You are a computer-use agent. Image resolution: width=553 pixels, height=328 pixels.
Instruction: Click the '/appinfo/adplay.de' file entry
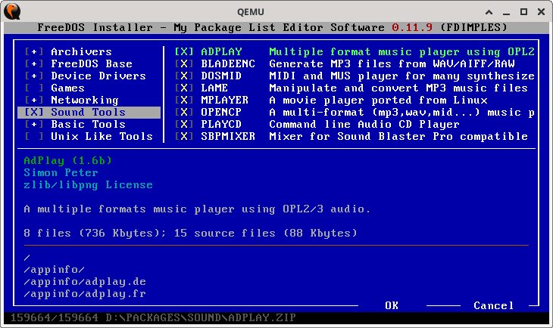(85, 282)
